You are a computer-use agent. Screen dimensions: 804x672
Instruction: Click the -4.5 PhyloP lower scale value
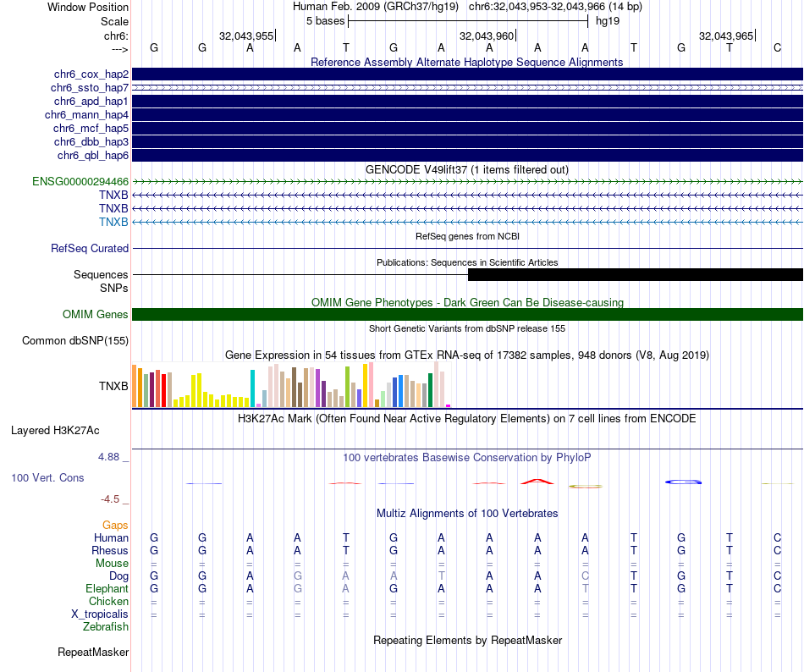point(110,499)
